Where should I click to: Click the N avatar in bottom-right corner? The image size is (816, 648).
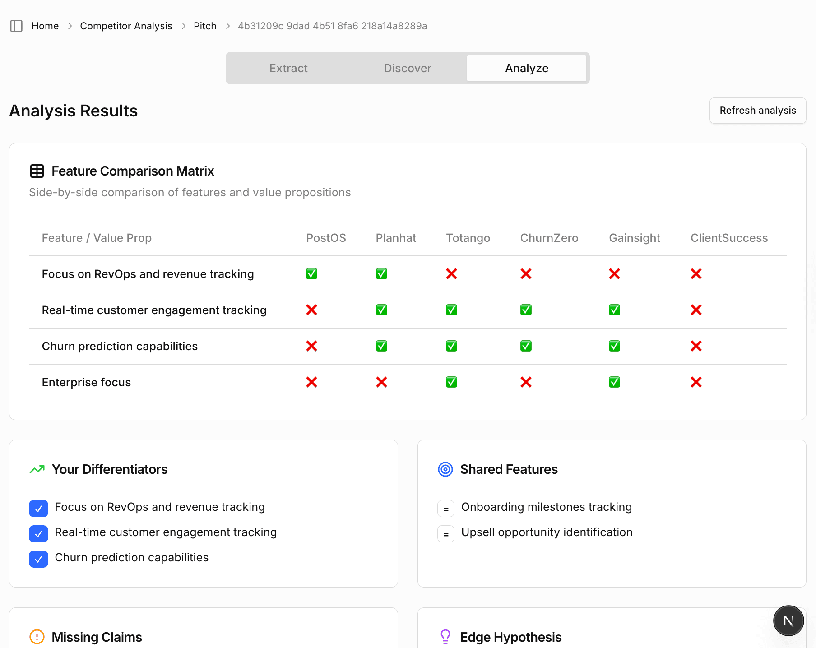[x=788, y=620]
